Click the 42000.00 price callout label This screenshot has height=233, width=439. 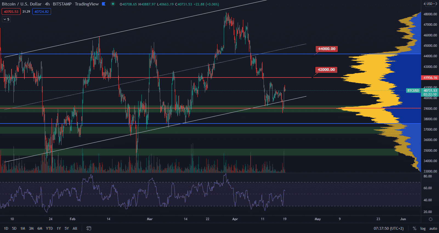tap(326, 70)
